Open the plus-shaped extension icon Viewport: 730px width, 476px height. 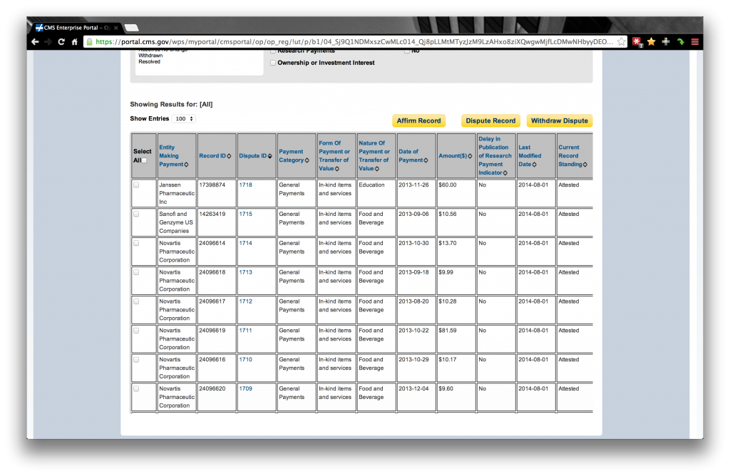point(666,42)
